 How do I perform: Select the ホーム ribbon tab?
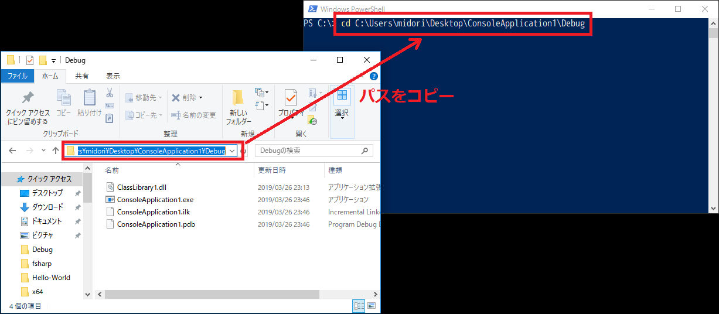pyautogui.click(x=50, y=76)
